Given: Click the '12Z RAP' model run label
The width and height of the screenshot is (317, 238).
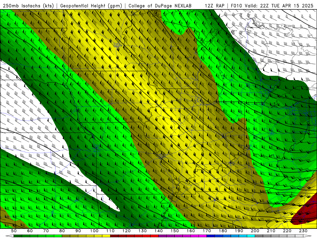Looking at the screenshot, I should (x=214, y=6).
